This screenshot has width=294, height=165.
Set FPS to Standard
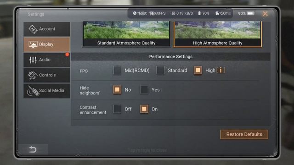tap(160, 70)
